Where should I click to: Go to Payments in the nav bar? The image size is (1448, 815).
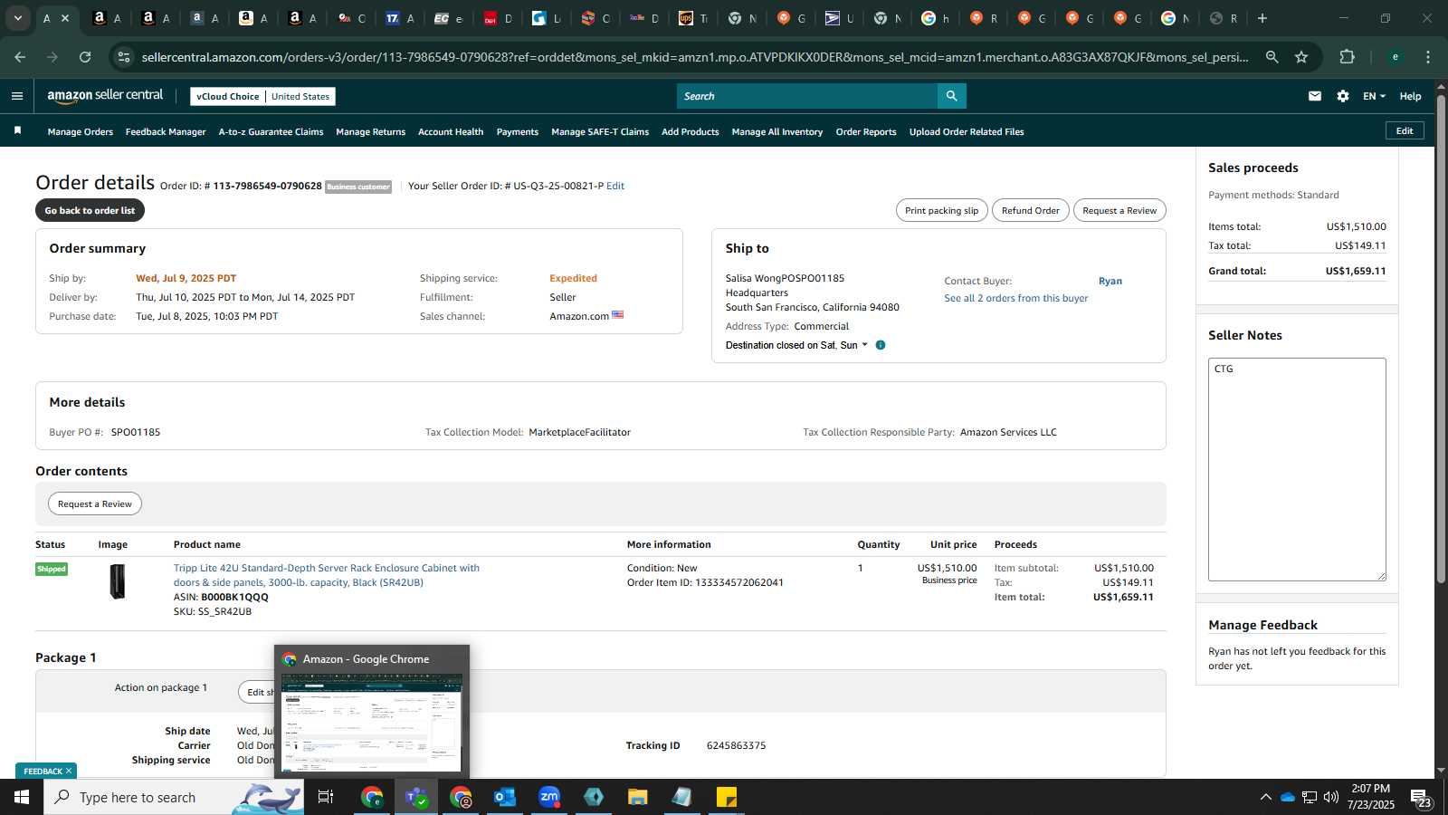pyautogui.click(x=518, y=132)
